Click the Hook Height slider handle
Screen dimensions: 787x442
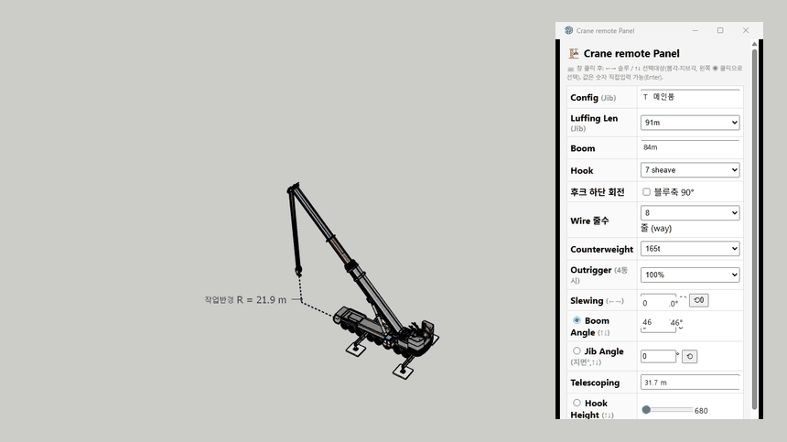646,410
